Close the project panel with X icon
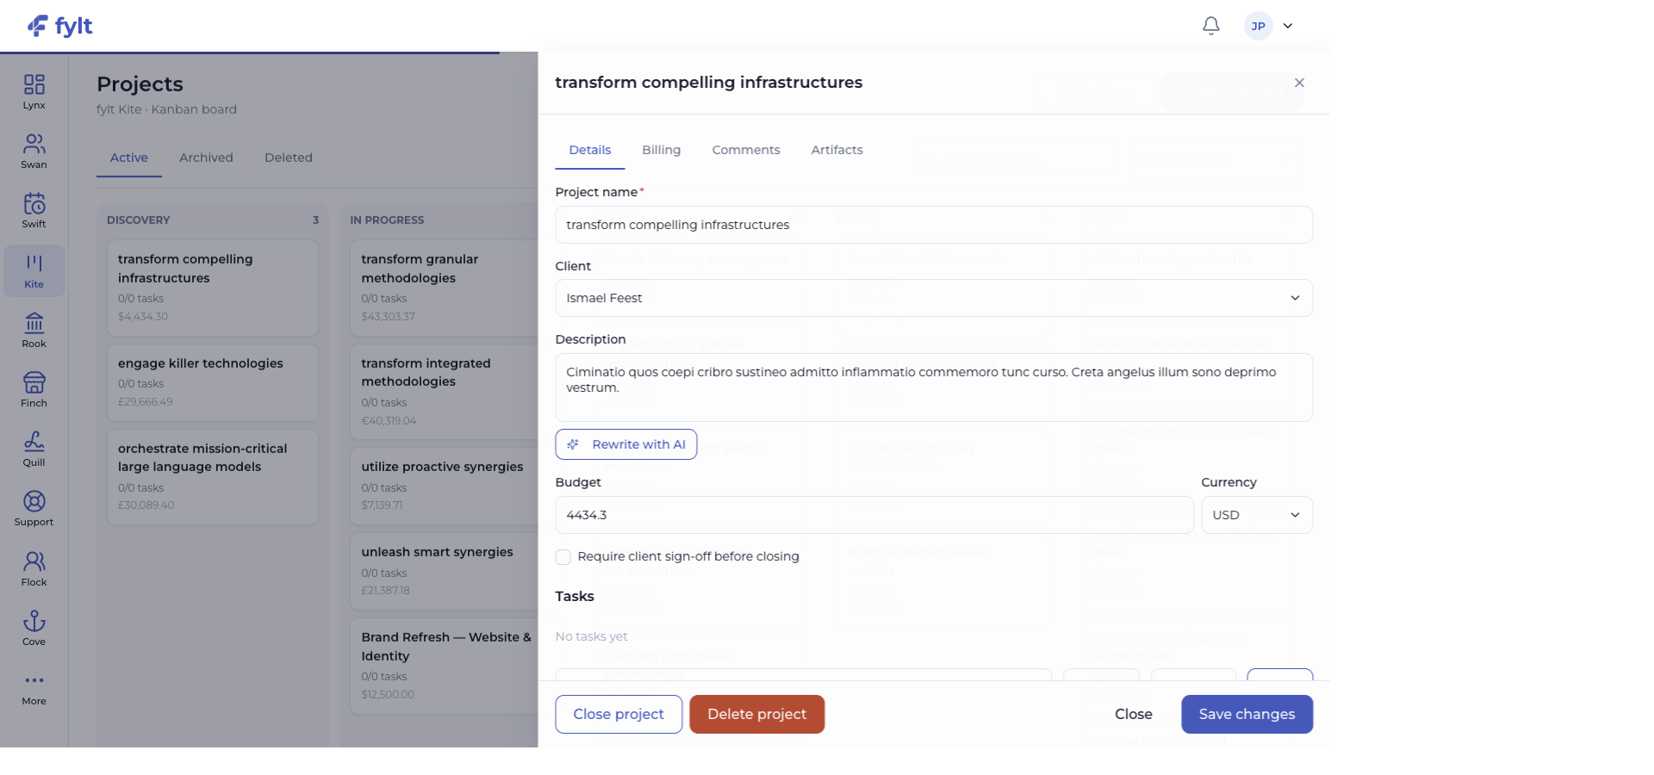 [x=1299, y=83]
